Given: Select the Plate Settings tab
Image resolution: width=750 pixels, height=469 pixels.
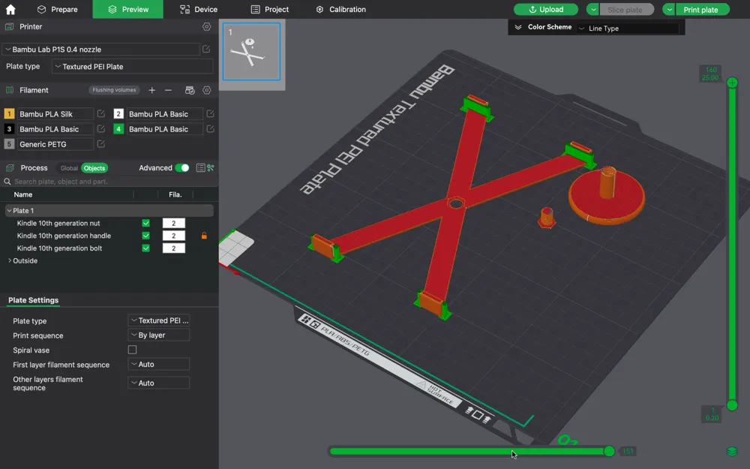Looking at the screenshot, I should [34, 300].
